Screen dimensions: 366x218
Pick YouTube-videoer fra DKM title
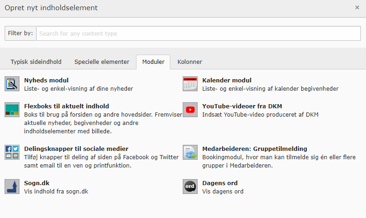pos(242,106)
